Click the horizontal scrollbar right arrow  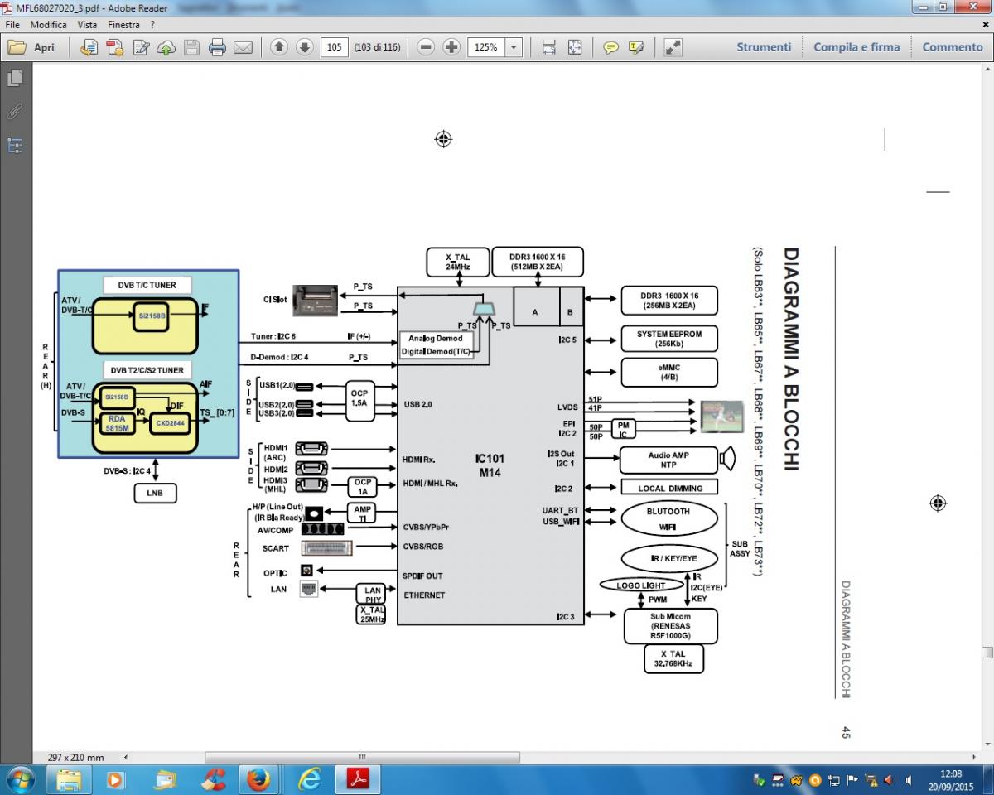[x=974, y=757]
